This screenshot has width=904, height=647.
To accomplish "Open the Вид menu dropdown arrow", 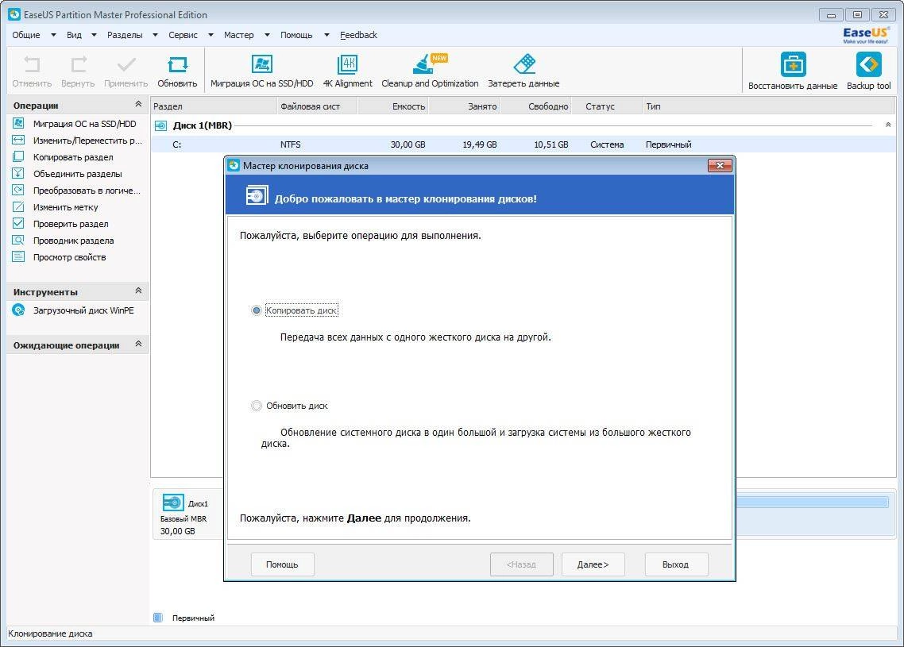I will [x=94, y=35].
